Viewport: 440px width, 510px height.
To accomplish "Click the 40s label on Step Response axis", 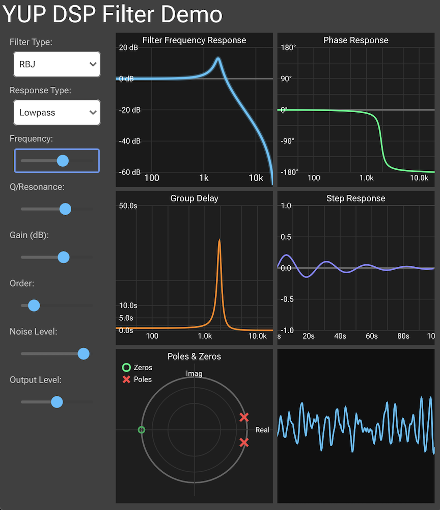I will 340,336.
